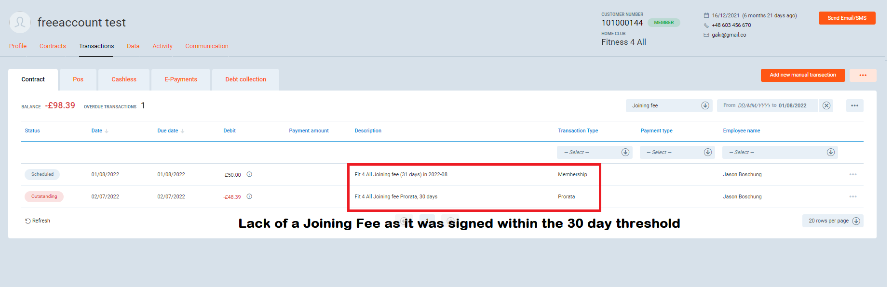Expand the Joining fee filter dropdown
893x287 pixels.
[x=705, y=105]
